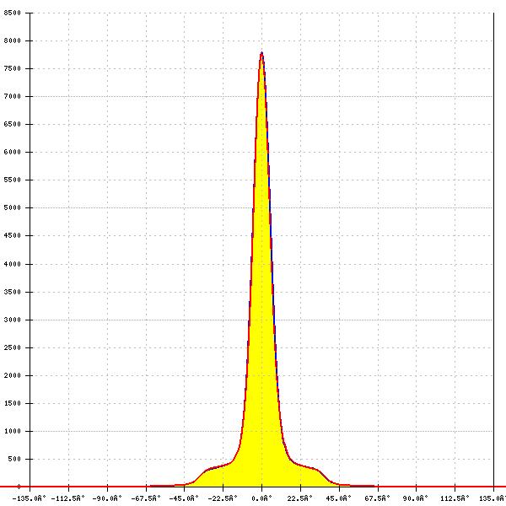The width and height of the screenshot is (506, 506).
Task: Select the 112.5 x-axis label
Action: 455,498
